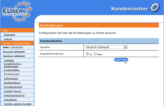Select Einstellungen in the sidebar
164x106 pixels.
click(x=11, y=74)
